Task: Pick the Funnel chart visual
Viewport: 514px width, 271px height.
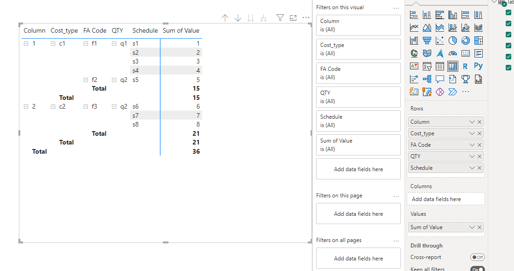Action: 427,40
